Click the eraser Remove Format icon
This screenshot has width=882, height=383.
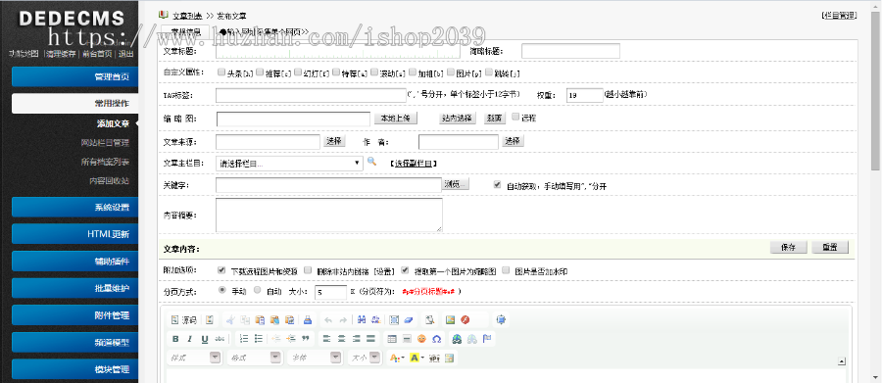click(x=409, y=320)
